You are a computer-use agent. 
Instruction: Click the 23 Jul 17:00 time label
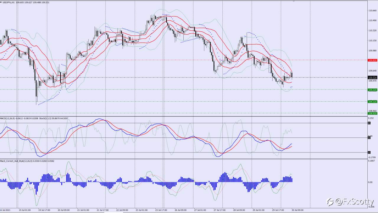tap(161, 210)
